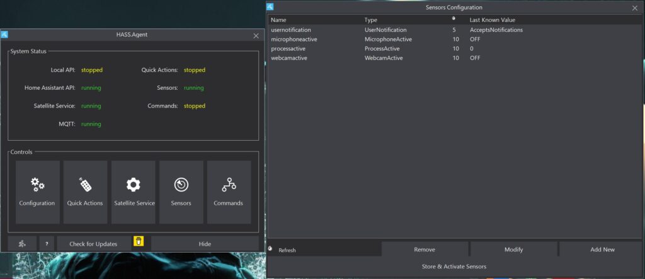
Task: Select the processactive sensor row
Action: pos(454,48)
